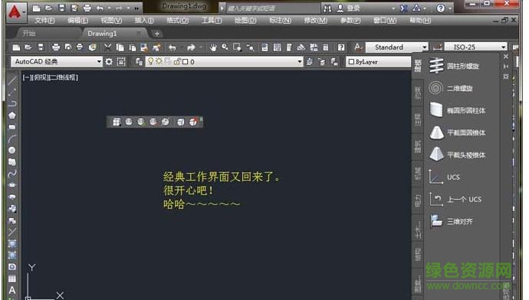Click the 椭圆形圆柱体 palette tool
The height and width of the screenshot is (300, 529).
tap(458, 110)
